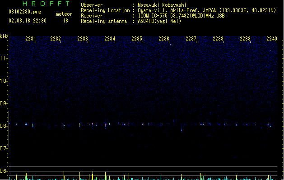The image size is (284, 180).
Task: Click the 2238 time marker
Action: pos(218,39)
